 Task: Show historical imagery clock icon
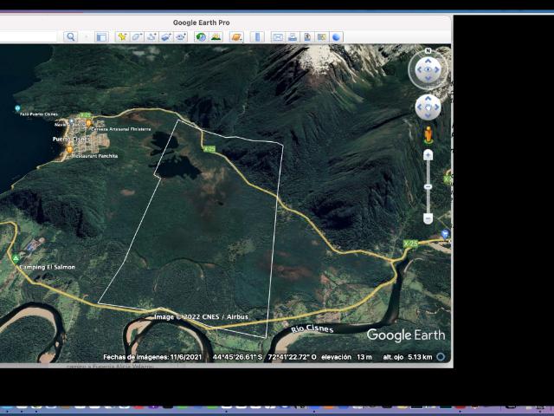pyautogui.click(x=201, y=36)
